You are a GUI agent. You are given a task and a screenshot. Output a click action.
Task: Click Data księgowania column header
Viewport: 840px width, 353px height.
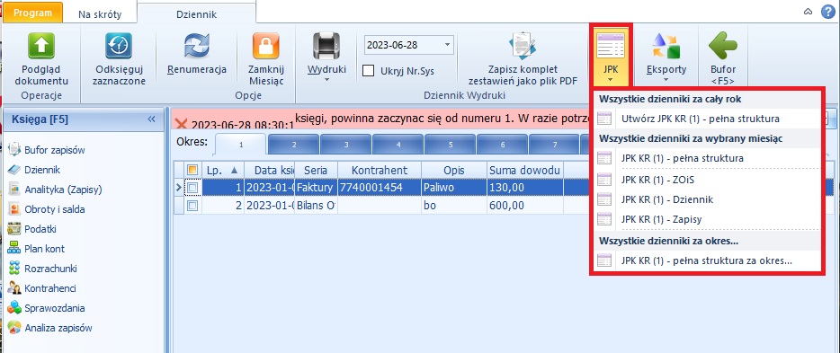270,170
